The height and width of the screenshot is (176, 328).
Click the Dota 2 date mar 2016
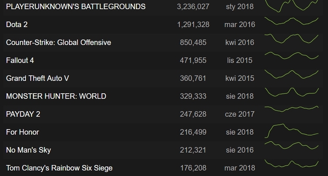click(240, 25)
